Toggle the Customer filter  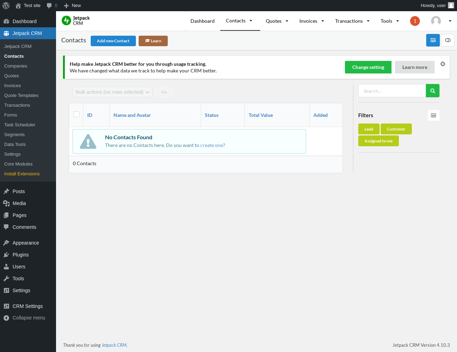(396, 129)
